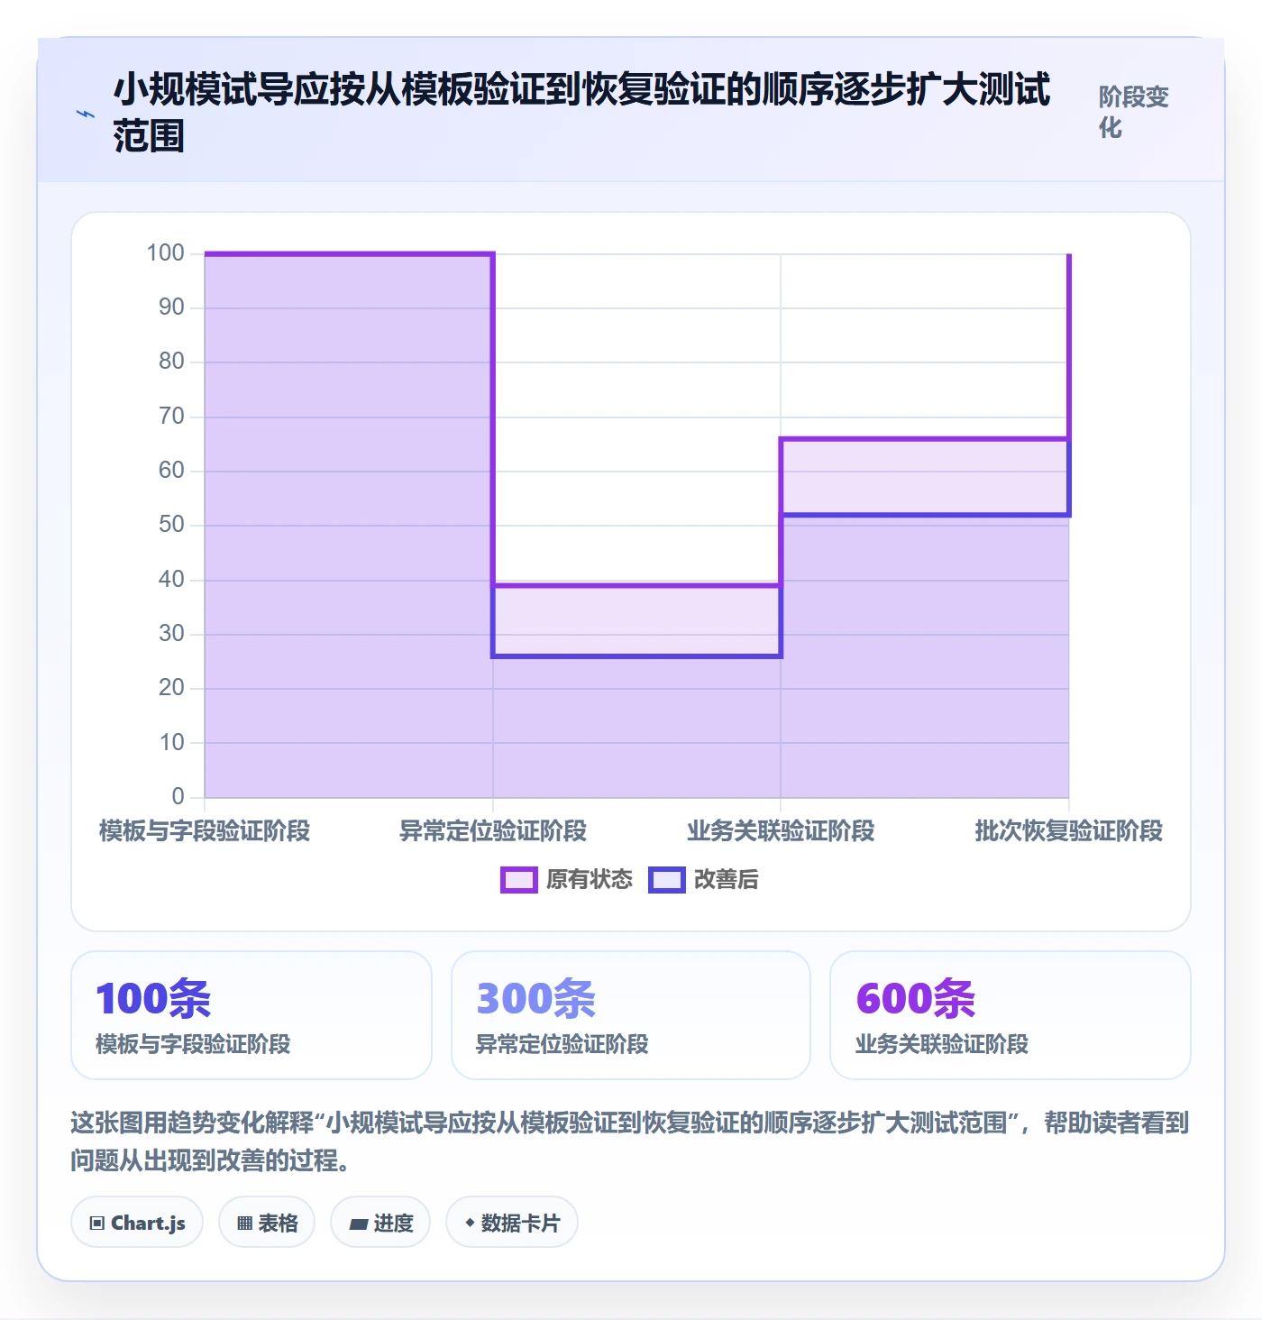Viewport: 1262px width, 1320px height.
Task: Select the 进度 tag
Action: coord(380,1223)
